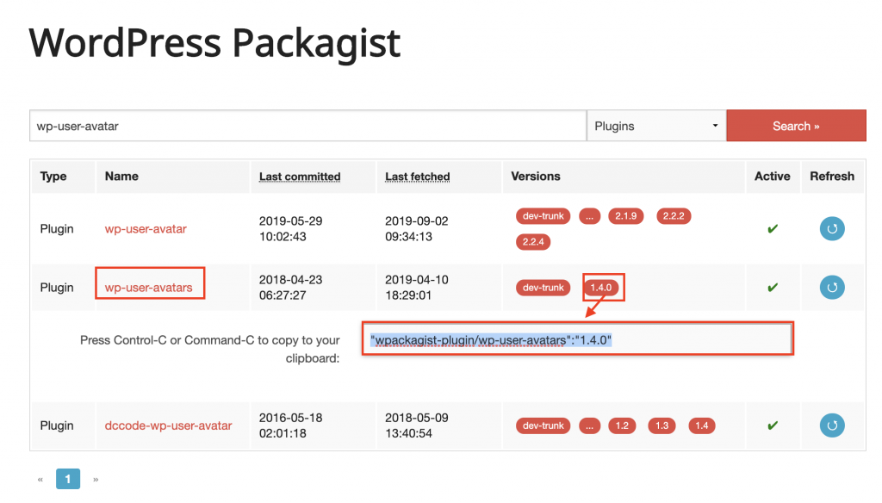Click the Search button
882x503 pixels.
796,126
